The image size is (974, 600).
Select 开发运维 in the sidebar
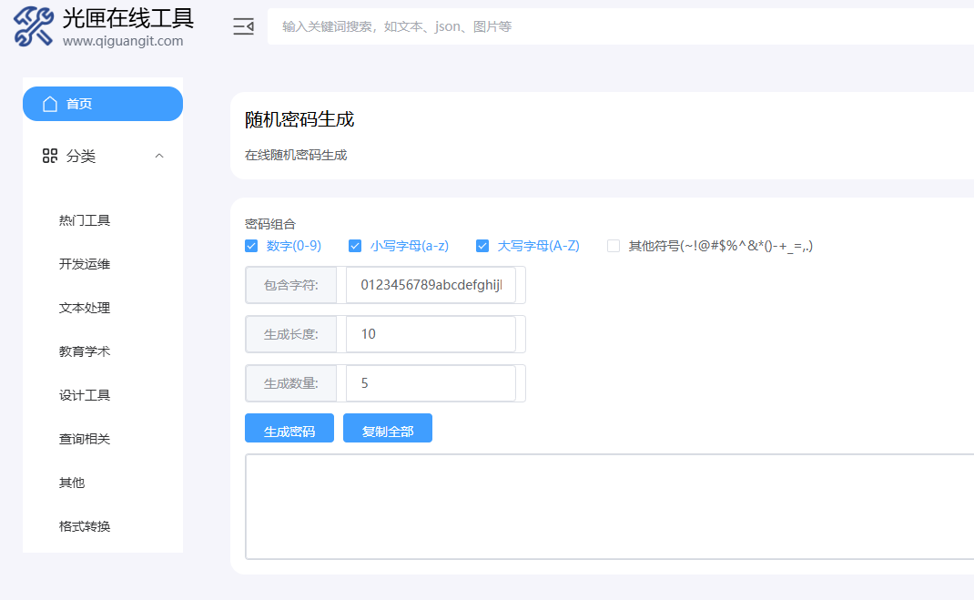click(x=85, y=264)
